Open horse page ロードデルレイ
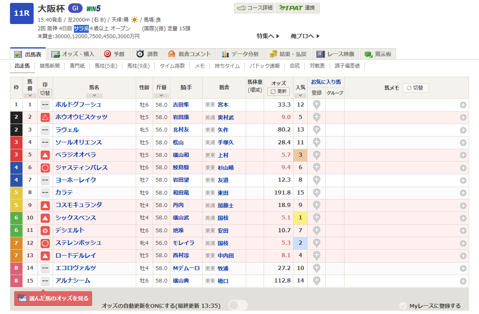 click(x=76, y=256)
